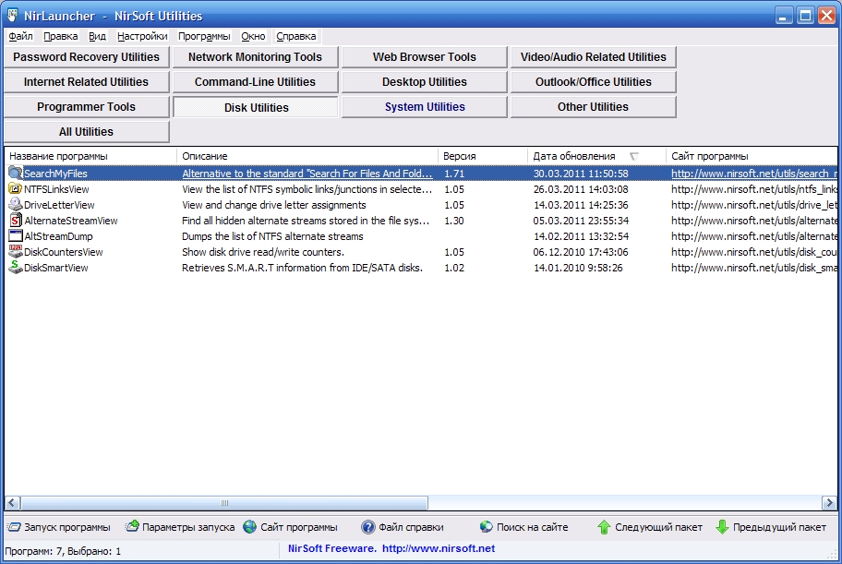Image resolution: width=842 pixels, height=564 pixels.
Task: Open the SearchMyFiles website link
Action: (x=754, y=174)
